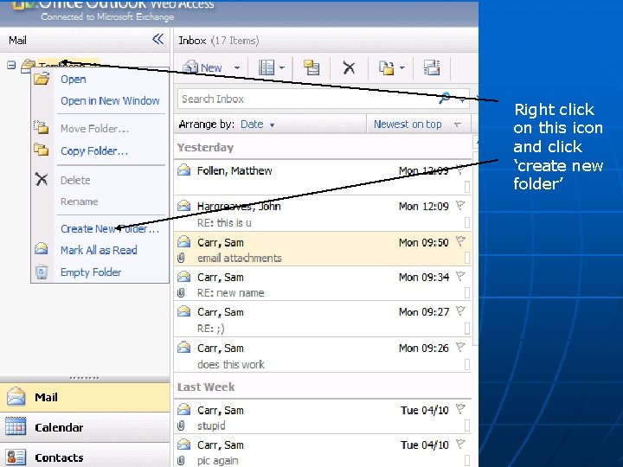The image size is (623, 467).
Task: Click the New message button
Action: click(x=202, y=68)
